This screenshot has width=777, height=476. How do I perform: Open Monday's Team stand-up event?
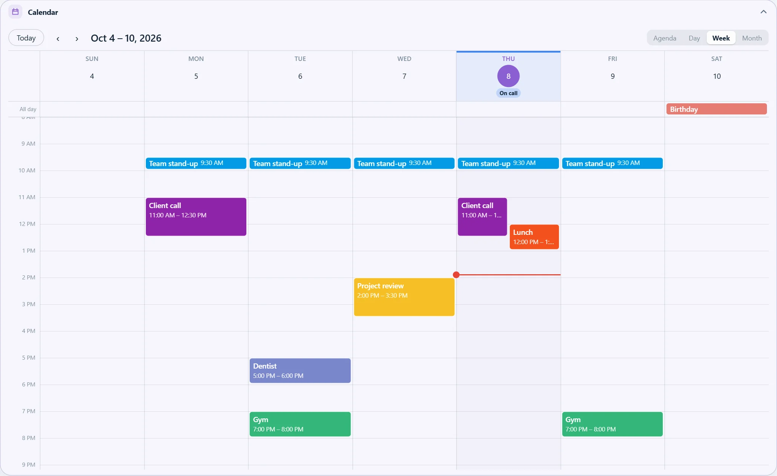pyautogui.click(x=196, y=163)
